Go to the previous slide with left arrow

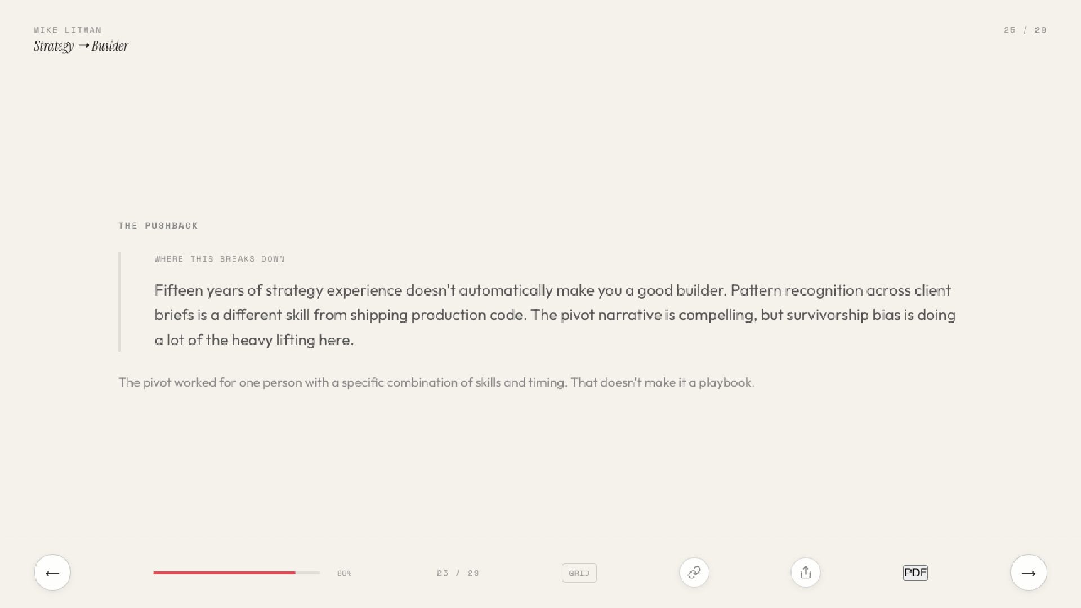pyautogui.click(x=52, y=573)
